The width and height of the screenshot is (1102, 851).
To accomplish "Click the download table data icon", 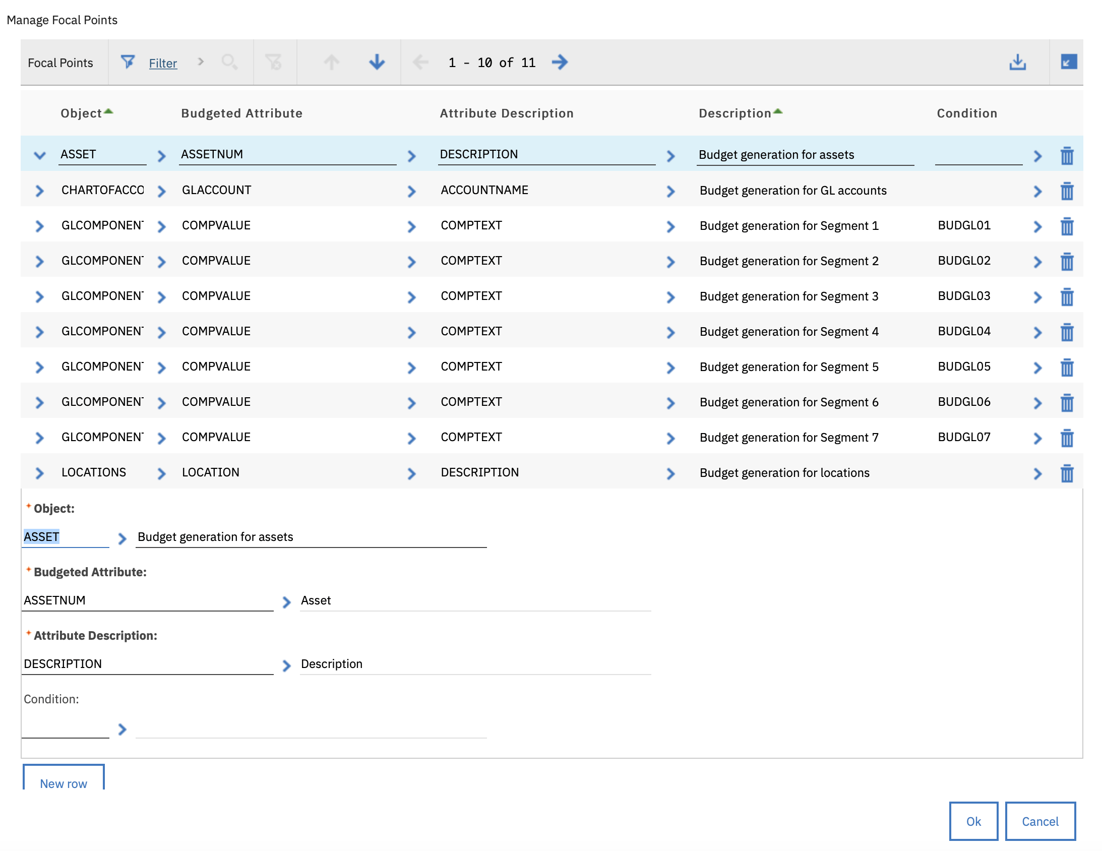I will click(1017, 62).
